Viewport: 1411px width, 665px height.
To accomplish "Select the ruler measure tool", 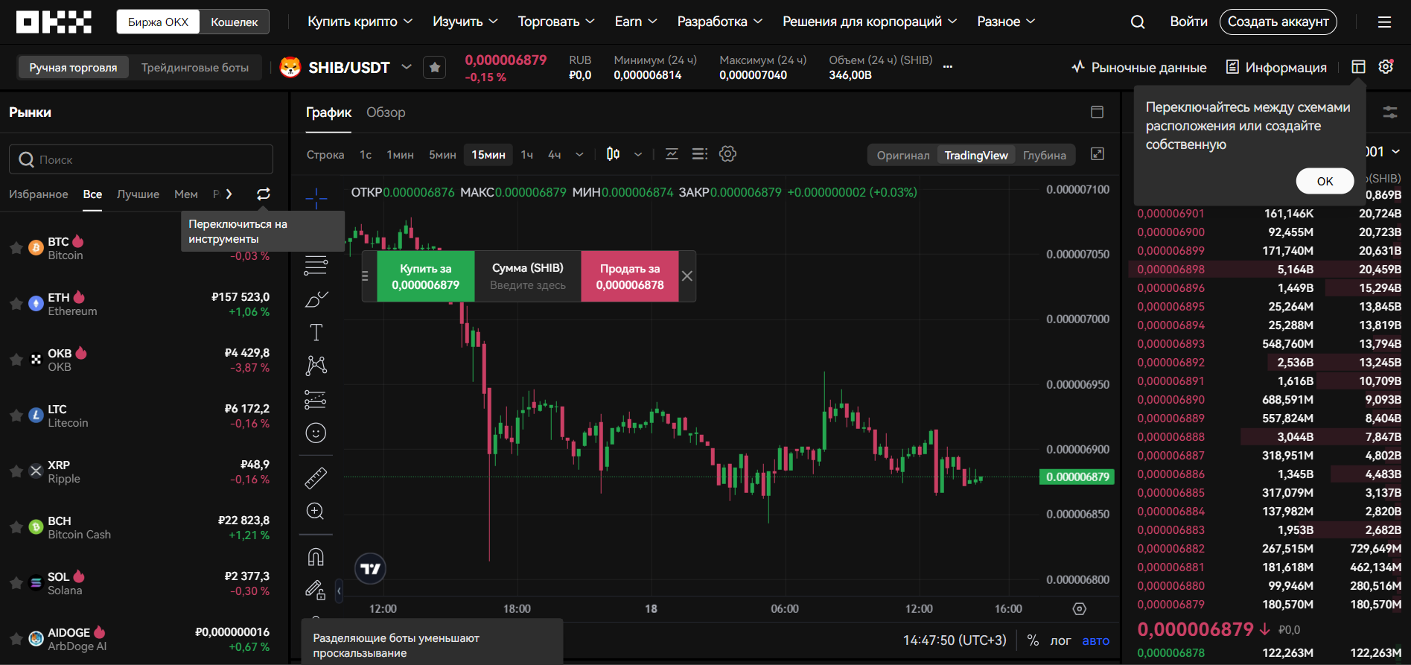I will click(316, 477).
